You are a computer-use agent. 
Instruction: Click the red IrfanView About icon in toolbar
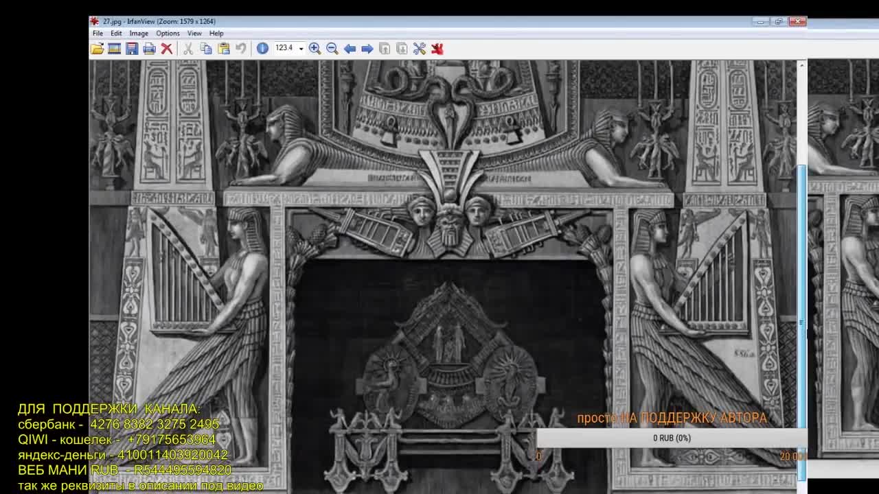point(437,48)
